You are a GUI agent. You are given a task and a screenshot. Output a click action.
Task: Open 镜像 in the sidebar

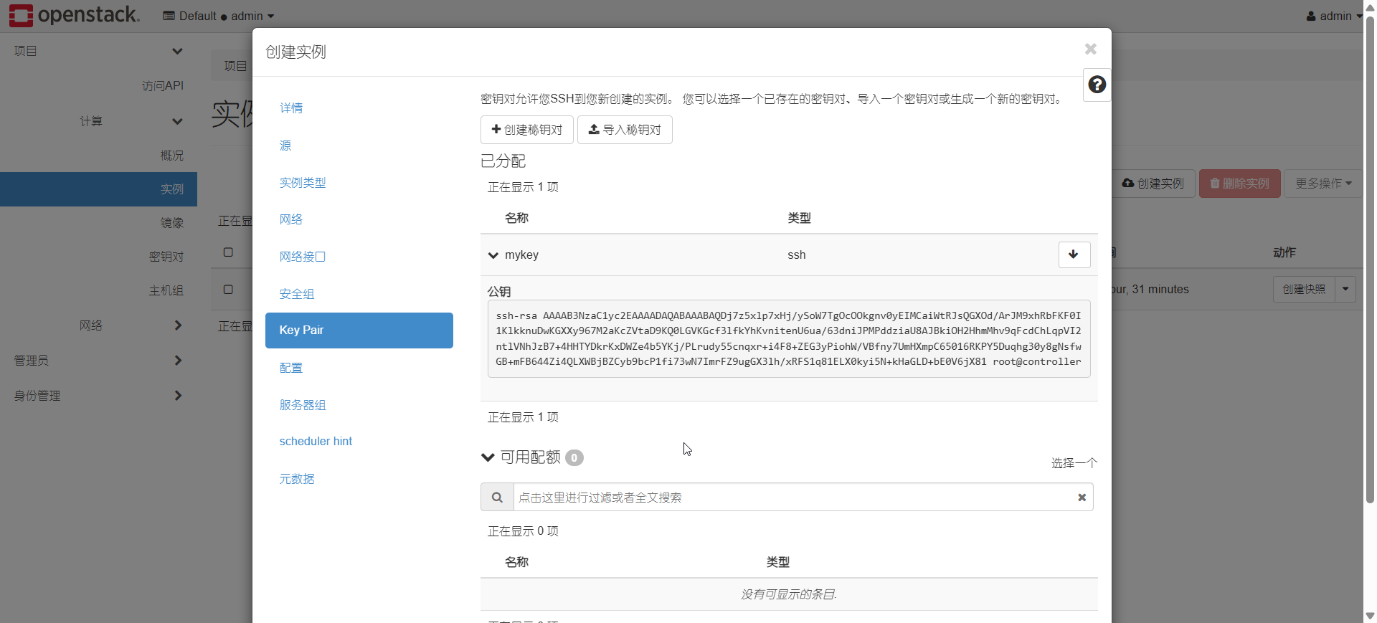click(x=172, y=223)
